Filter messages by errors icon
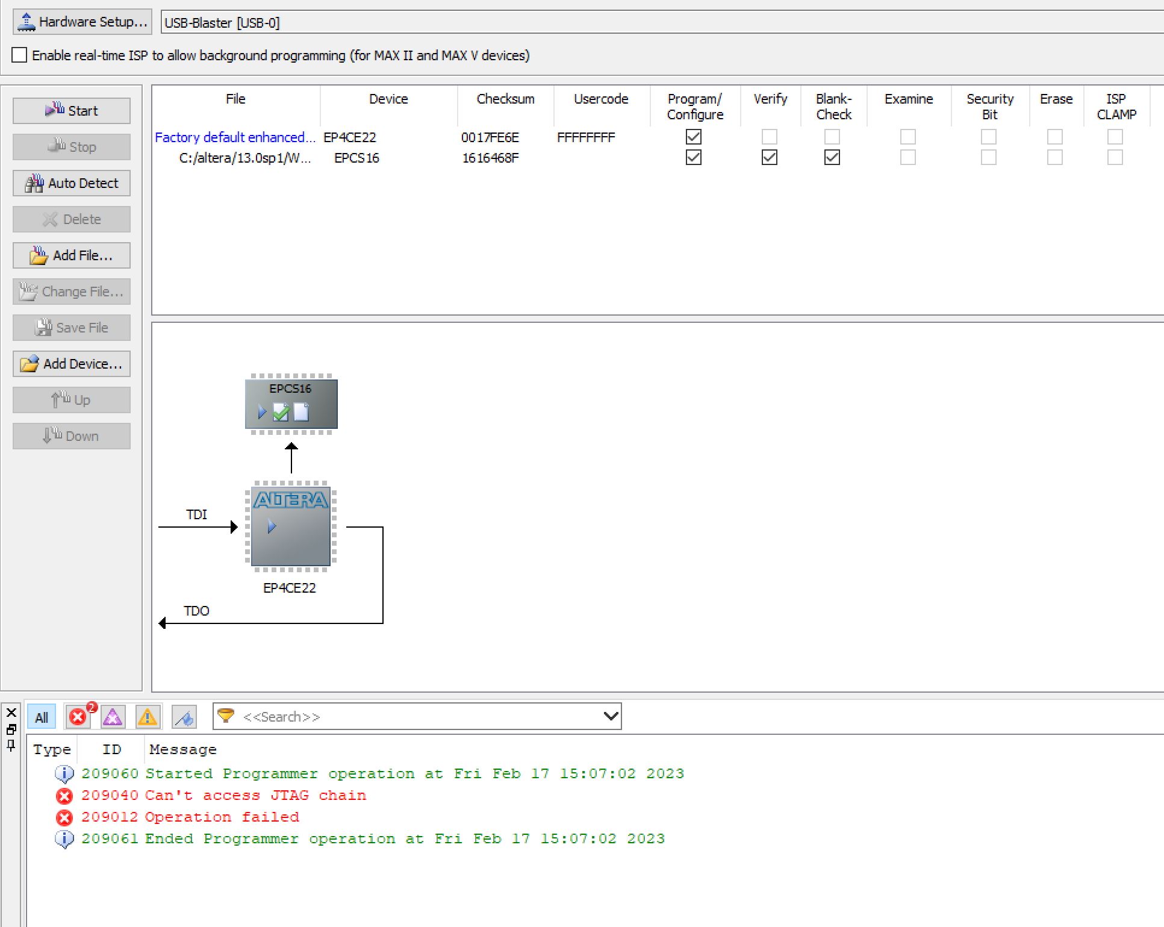The width and height of the screenshot is (1164, 927). (79, 717)
